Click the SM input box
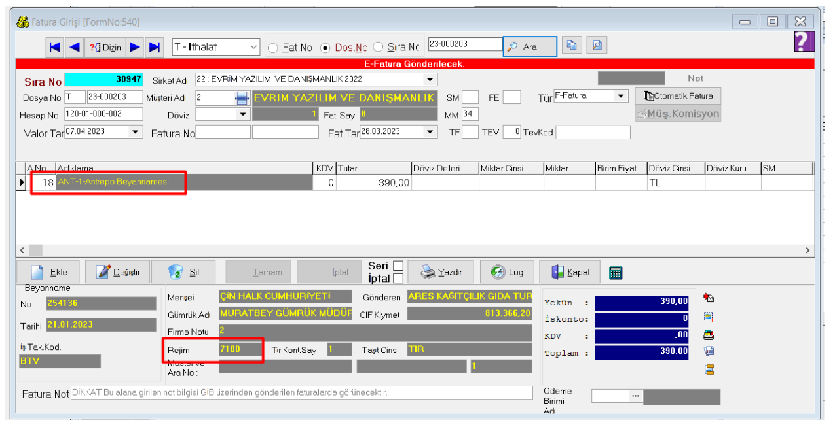The width and height of the screenshot is (835, 429). [x=470, y=97]
